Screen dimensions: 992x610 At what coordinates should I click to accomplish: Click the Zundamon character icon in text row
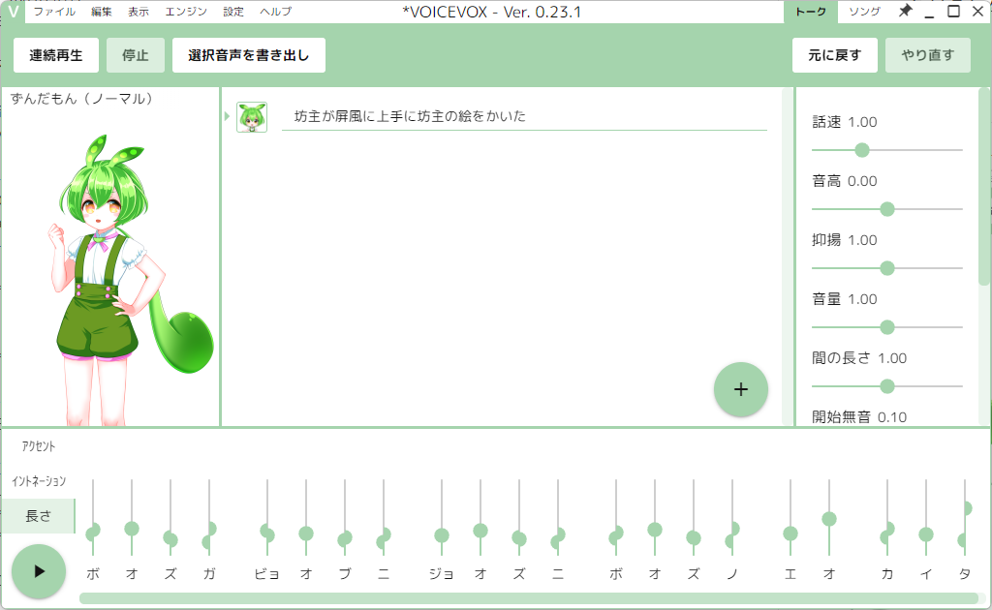252,117
